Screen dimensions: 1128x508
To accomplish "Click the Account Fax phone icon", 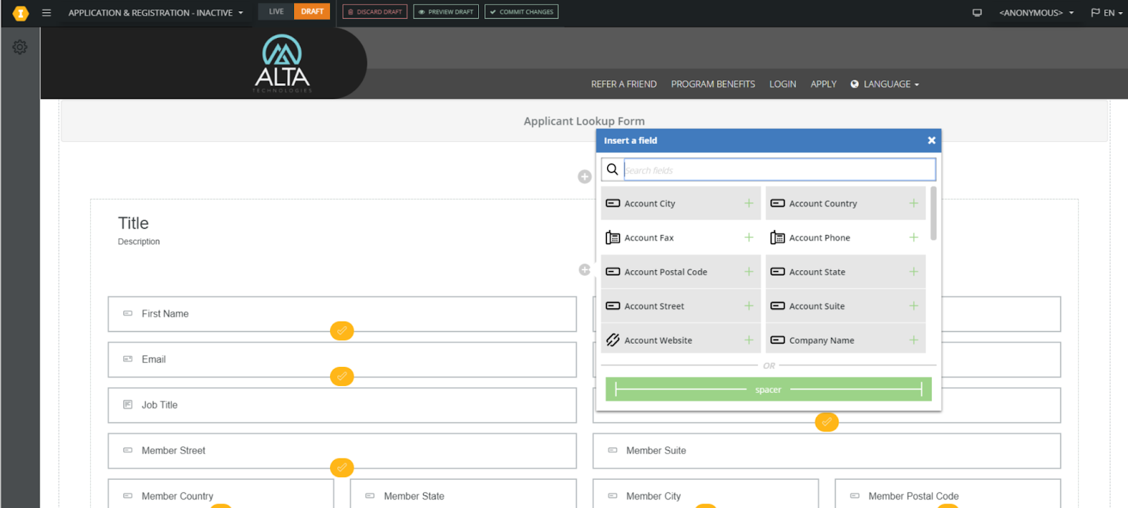I will pos(613,238).
